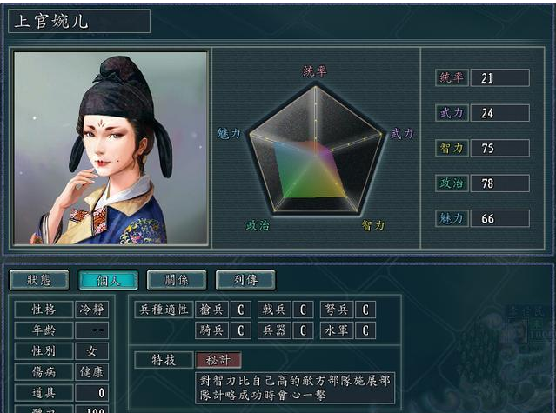Select the 個人 tab
The width and height of the screenshot is (556, 413).
pyautogui.click(x=108, y=280)
